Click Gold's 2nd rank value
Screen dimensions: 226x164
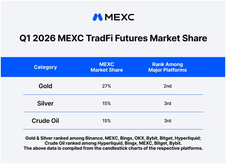coord(167,86)
